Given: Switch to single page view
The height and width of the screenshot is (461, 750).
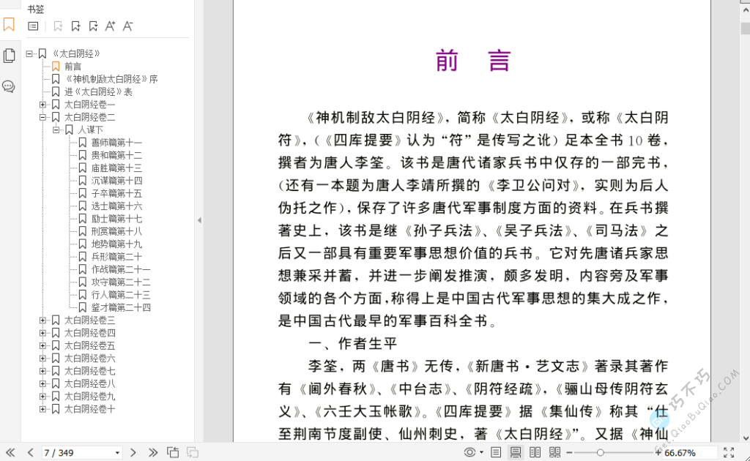Looking at the screenshot, I should [x=496, y=453].
